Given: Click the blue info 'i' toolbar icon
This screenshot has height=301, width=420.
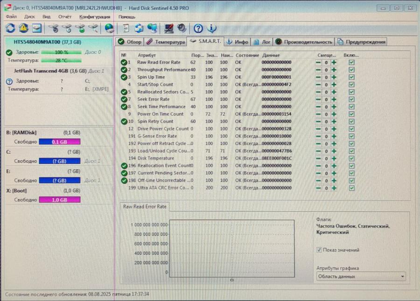Looking at the screenshot, I should pos(211,28).
